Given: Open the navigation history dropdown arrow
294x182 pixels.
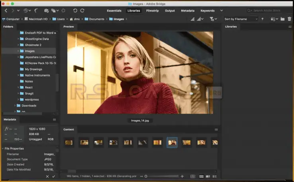Looking at the screenshot, I should click(x=18, y=11).
